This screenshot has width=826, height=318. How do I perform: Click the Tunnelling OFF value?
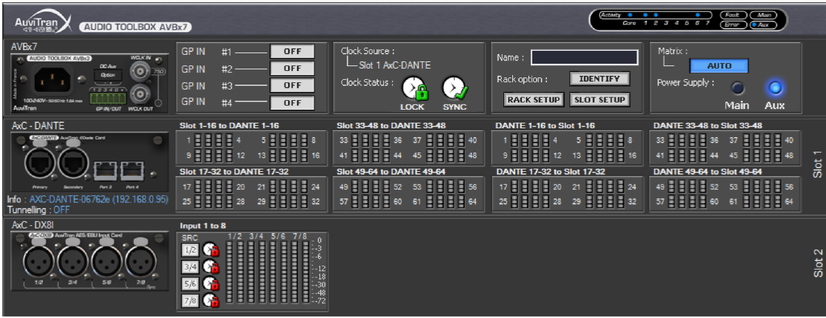(61, 209)
